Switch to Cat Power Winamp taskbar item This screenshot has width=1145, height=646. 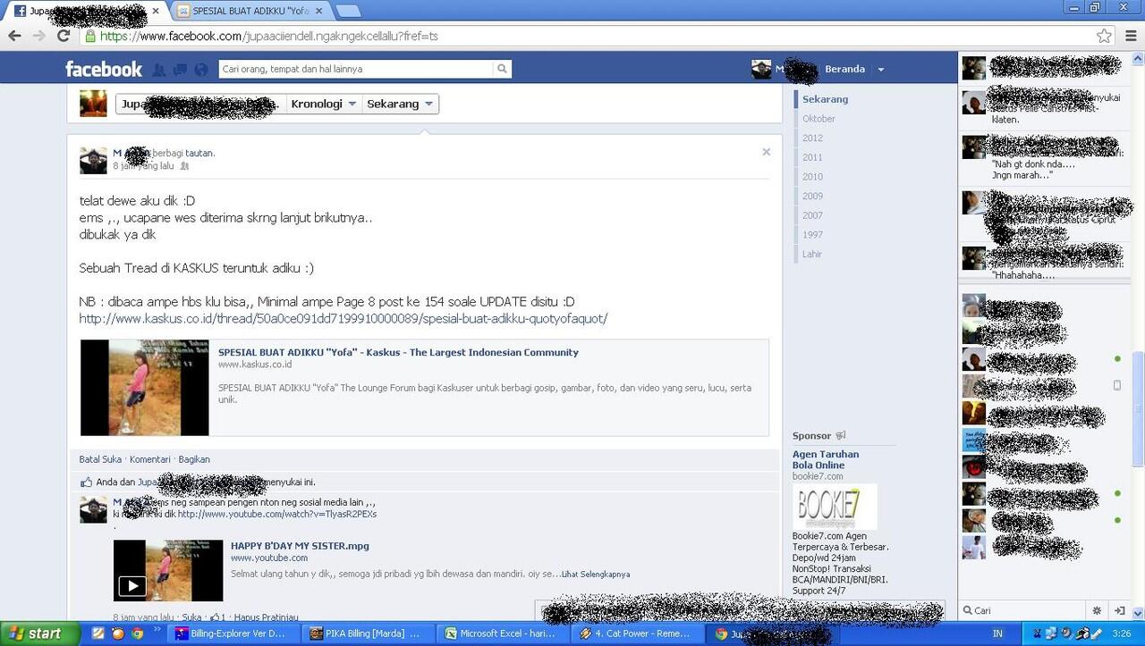click(x=639, y=633)
